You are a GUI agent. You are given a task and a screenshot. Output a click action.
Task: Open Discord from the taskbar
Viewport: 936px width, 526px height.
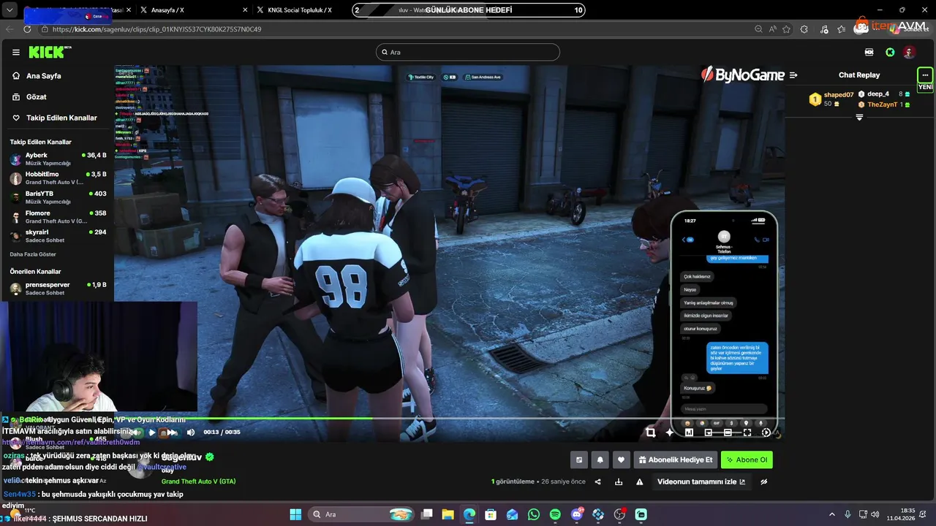click(x=577, y=514)
